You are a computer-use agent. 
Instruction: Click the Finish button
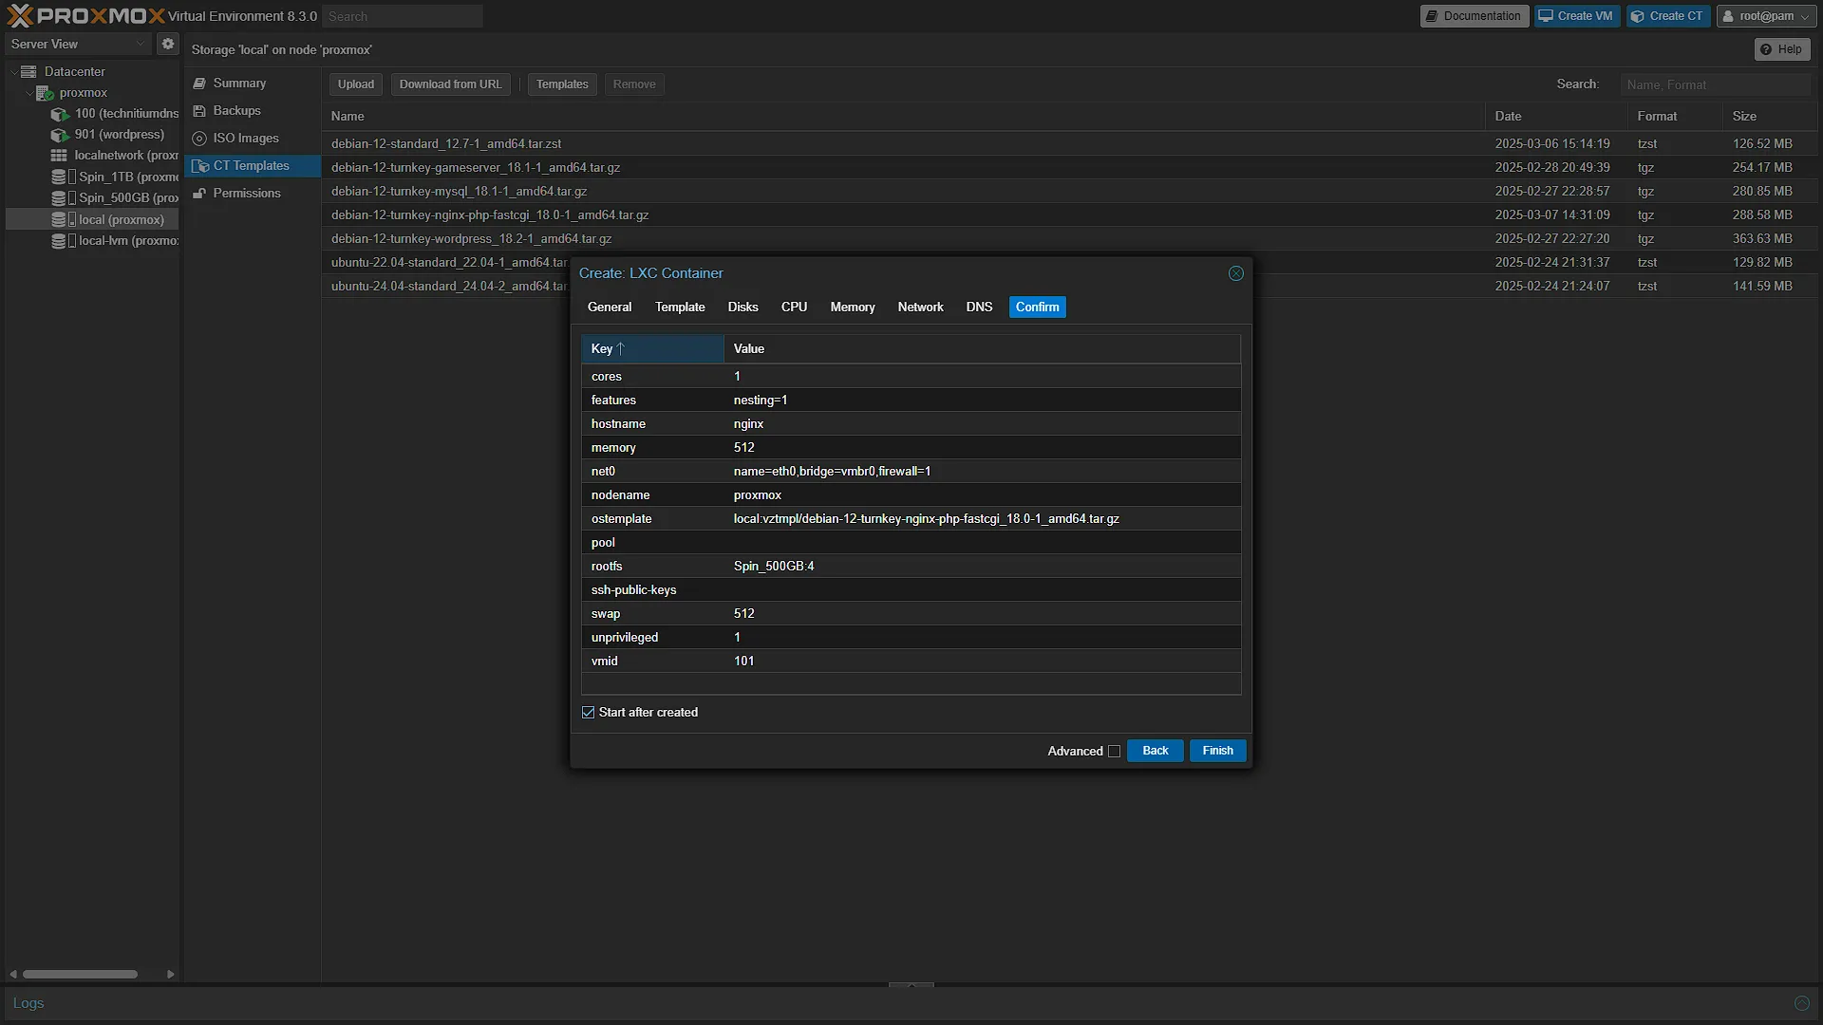pos(1217,751)
